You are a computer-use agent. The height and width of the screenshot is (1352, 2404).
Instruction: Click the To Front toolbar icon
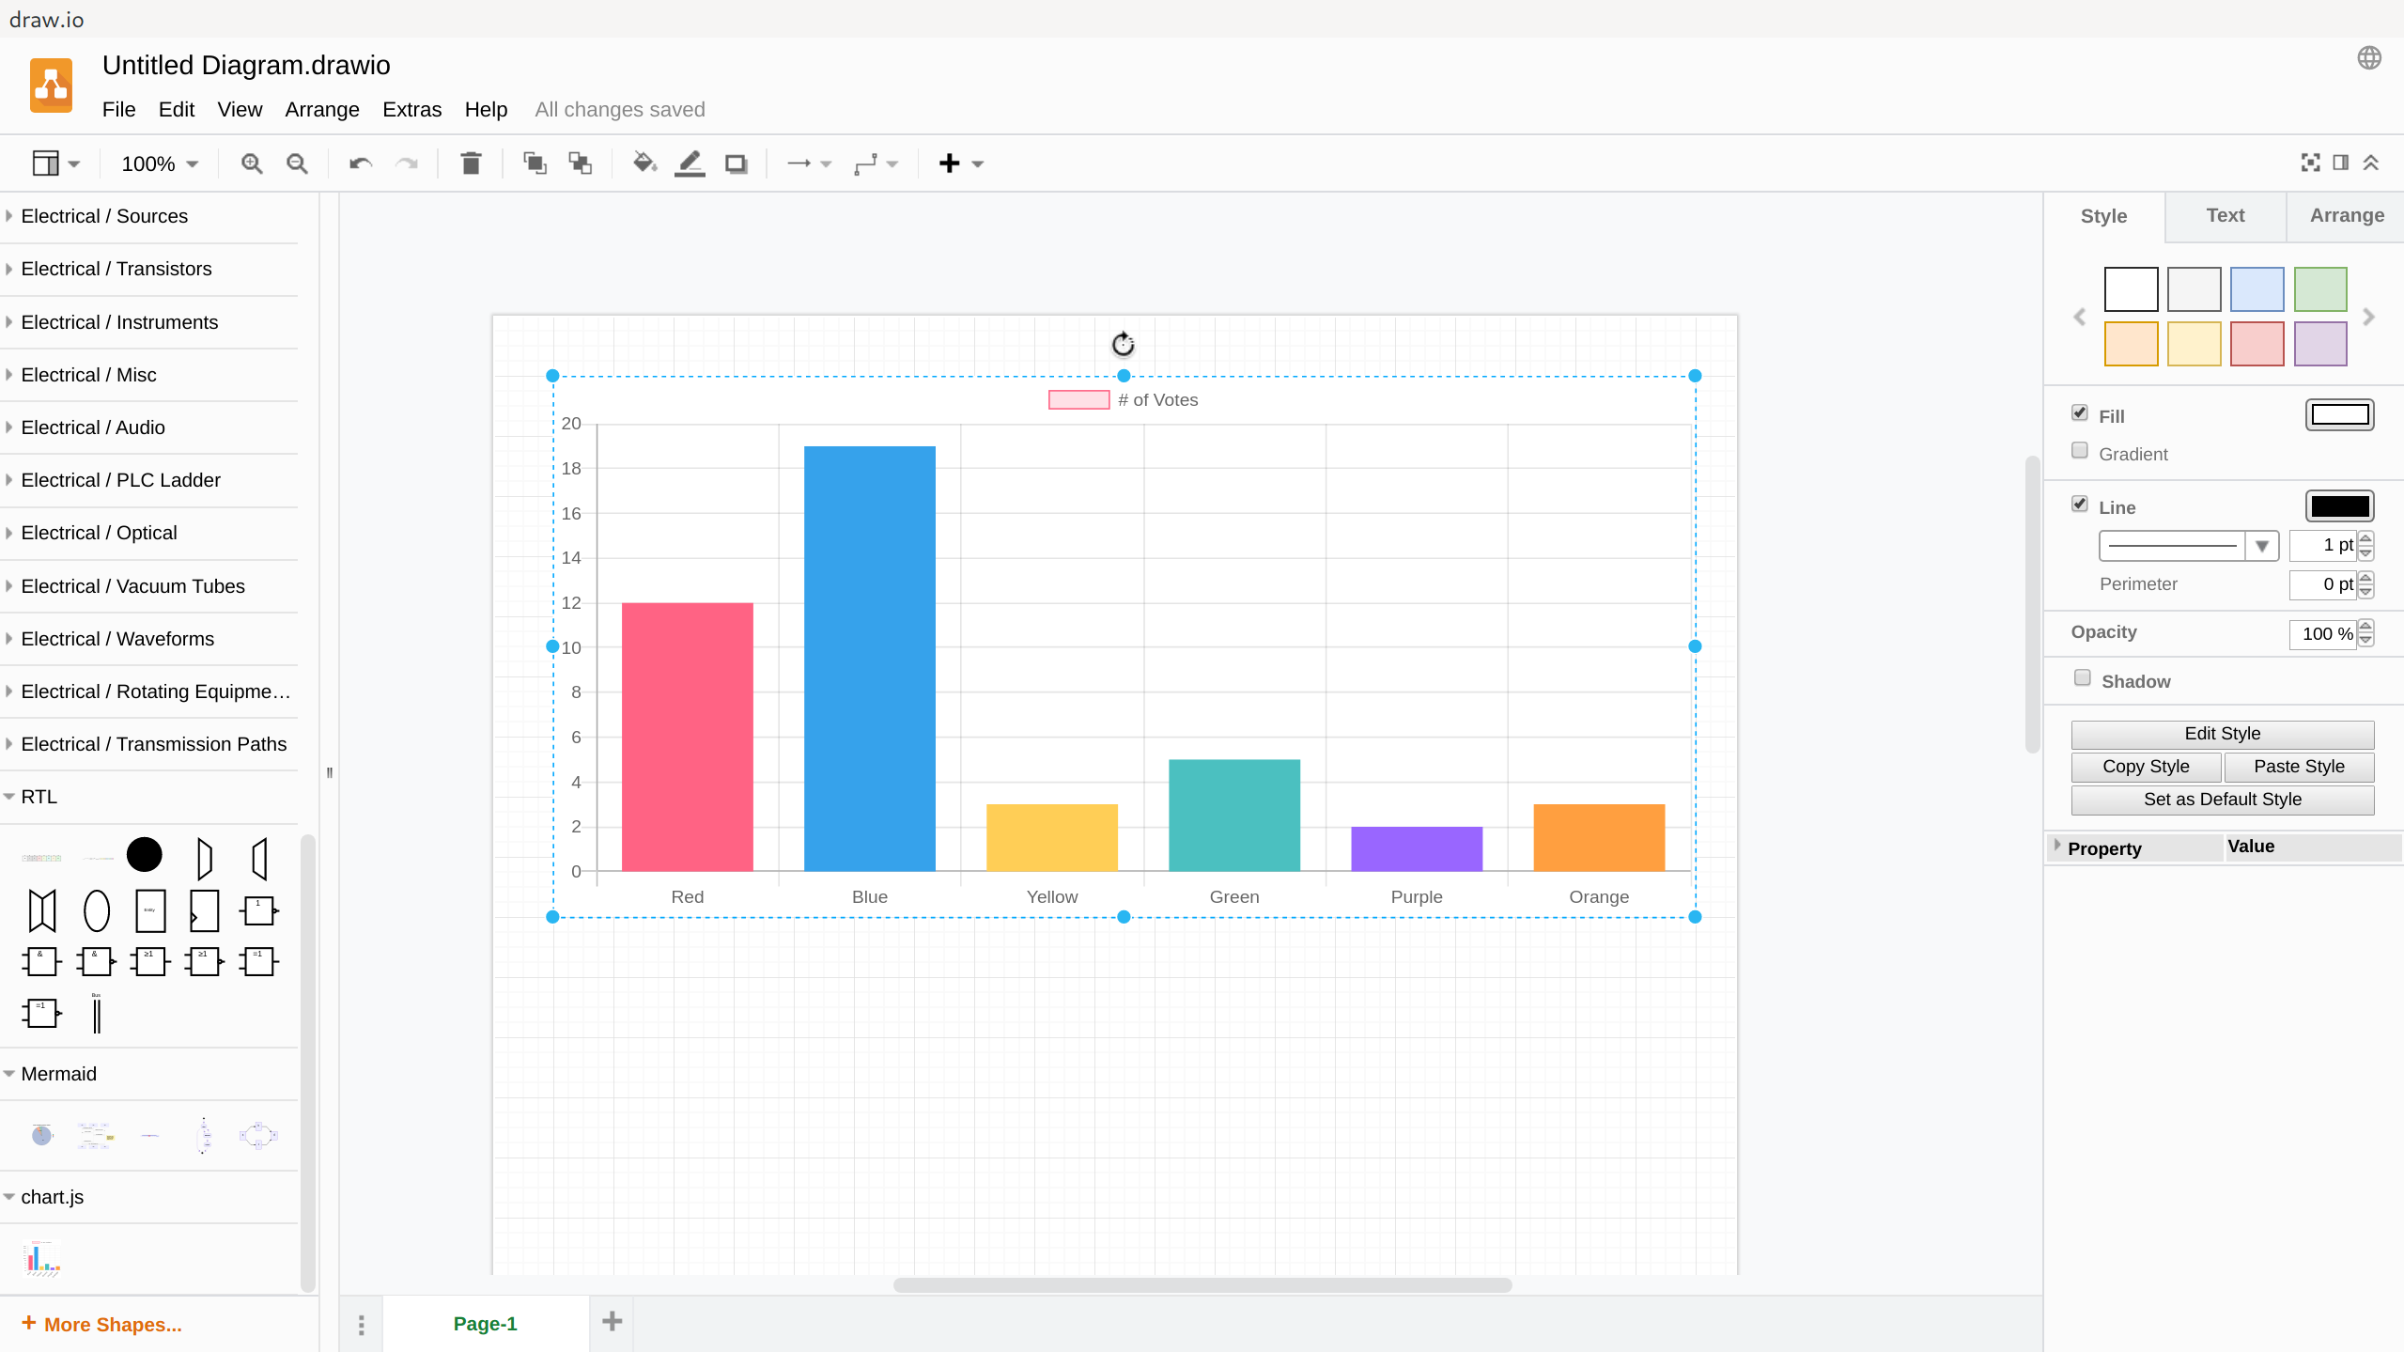click(x=535, y=163)
